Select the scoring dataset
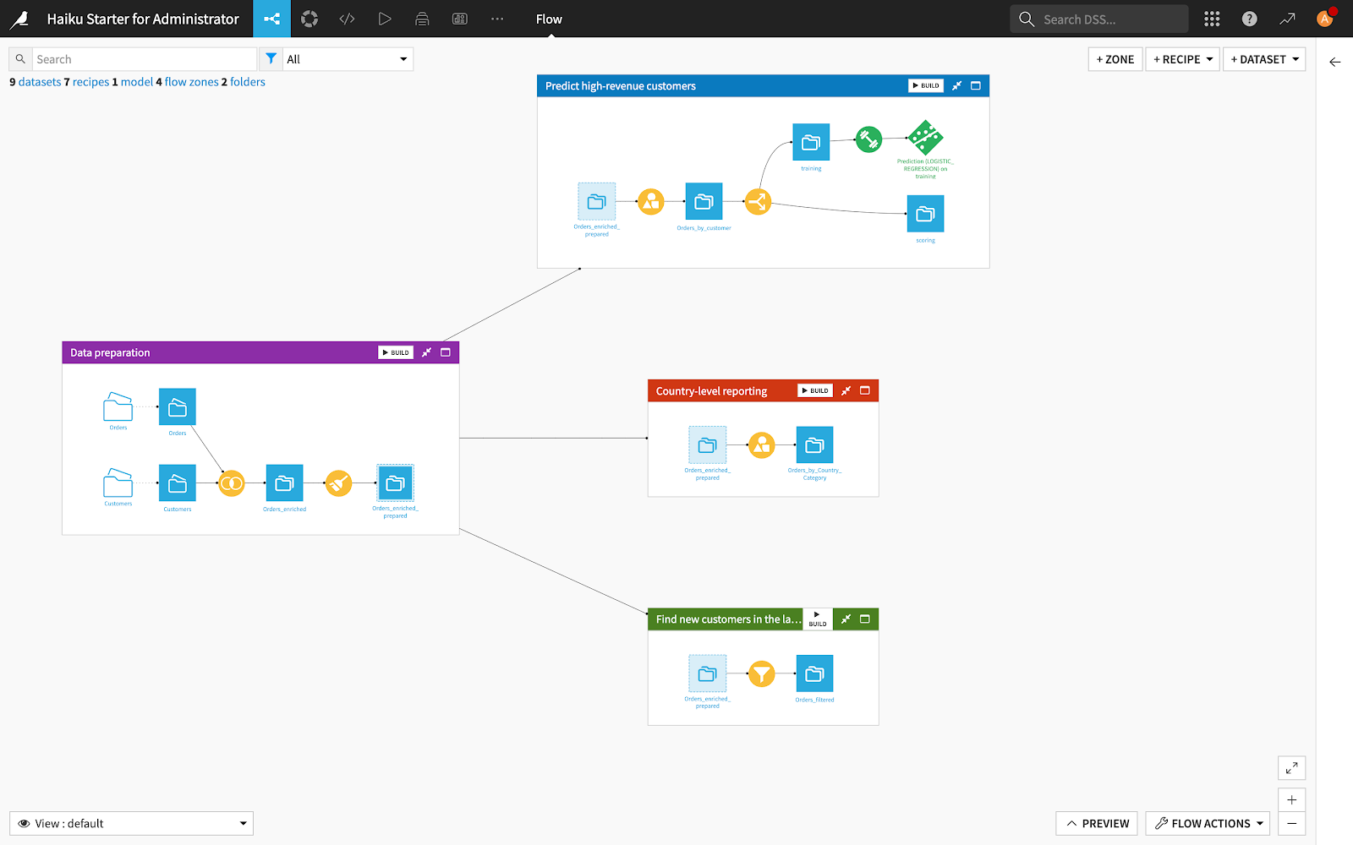1353x845 pixels. (x=925, y=215)
